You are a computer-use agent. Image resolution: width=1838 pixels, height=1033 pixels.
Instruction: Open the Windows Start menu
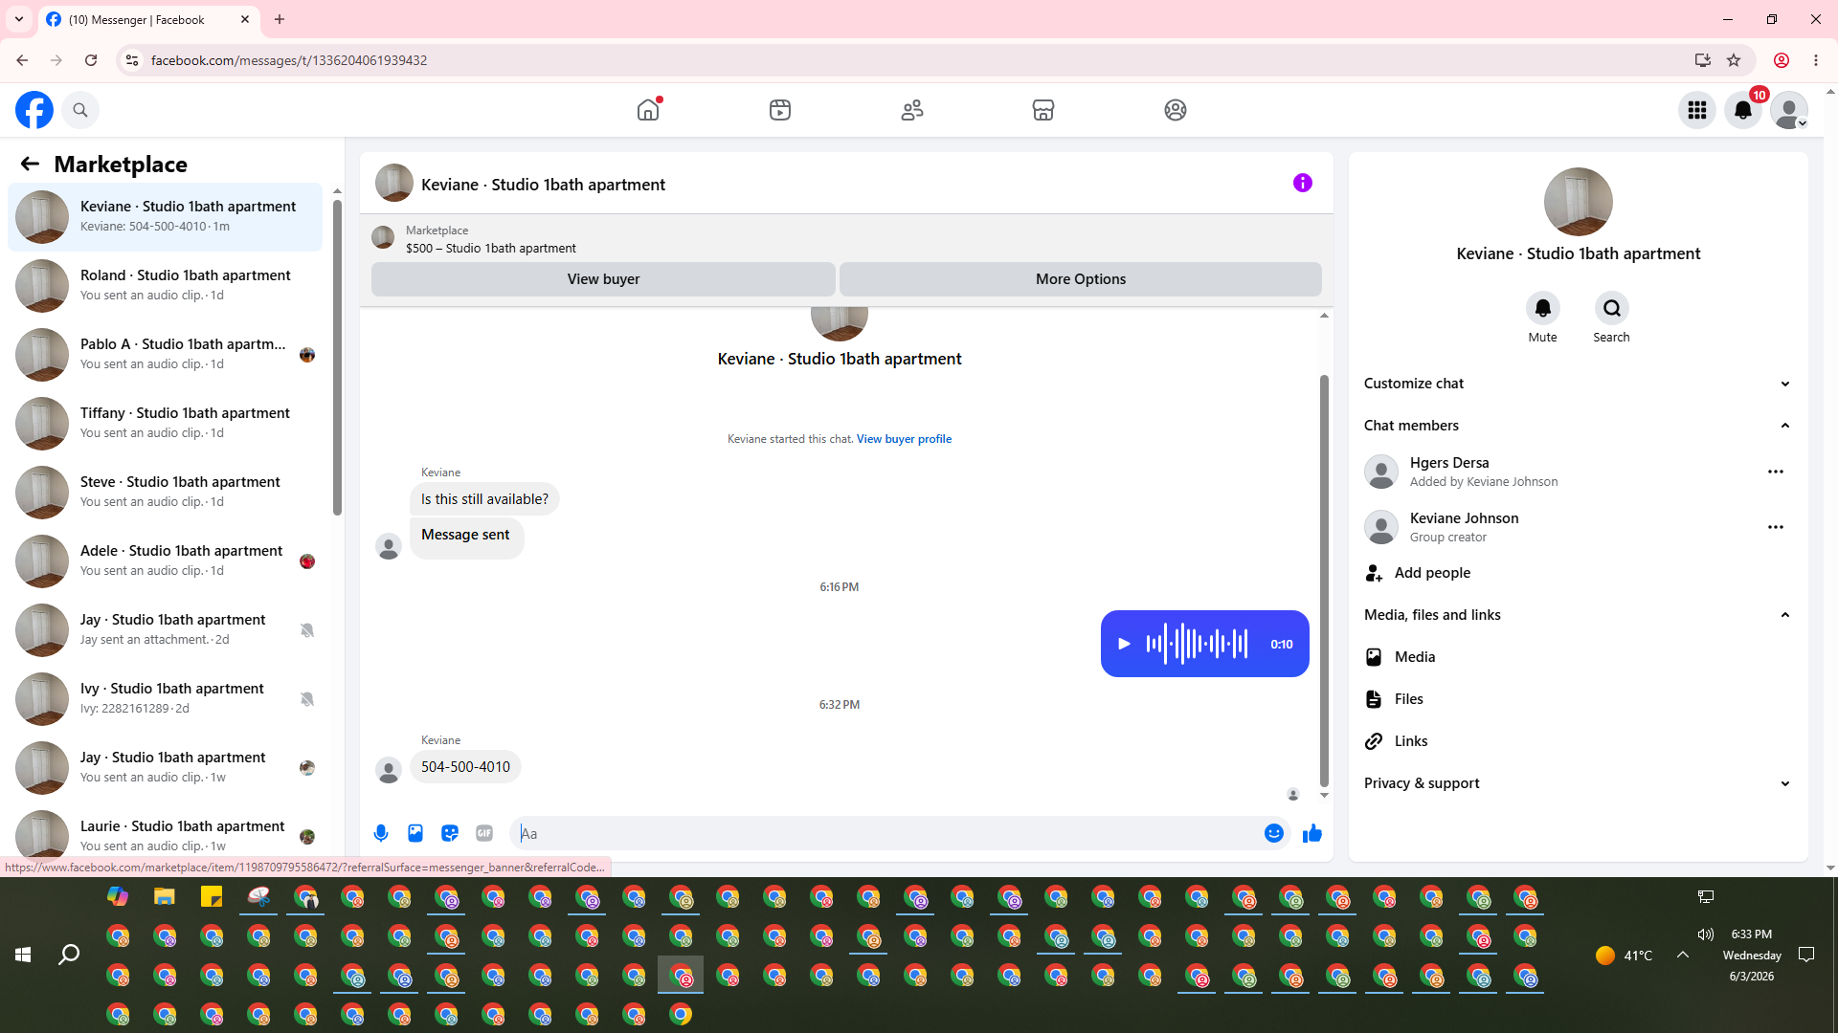[23, 955]
